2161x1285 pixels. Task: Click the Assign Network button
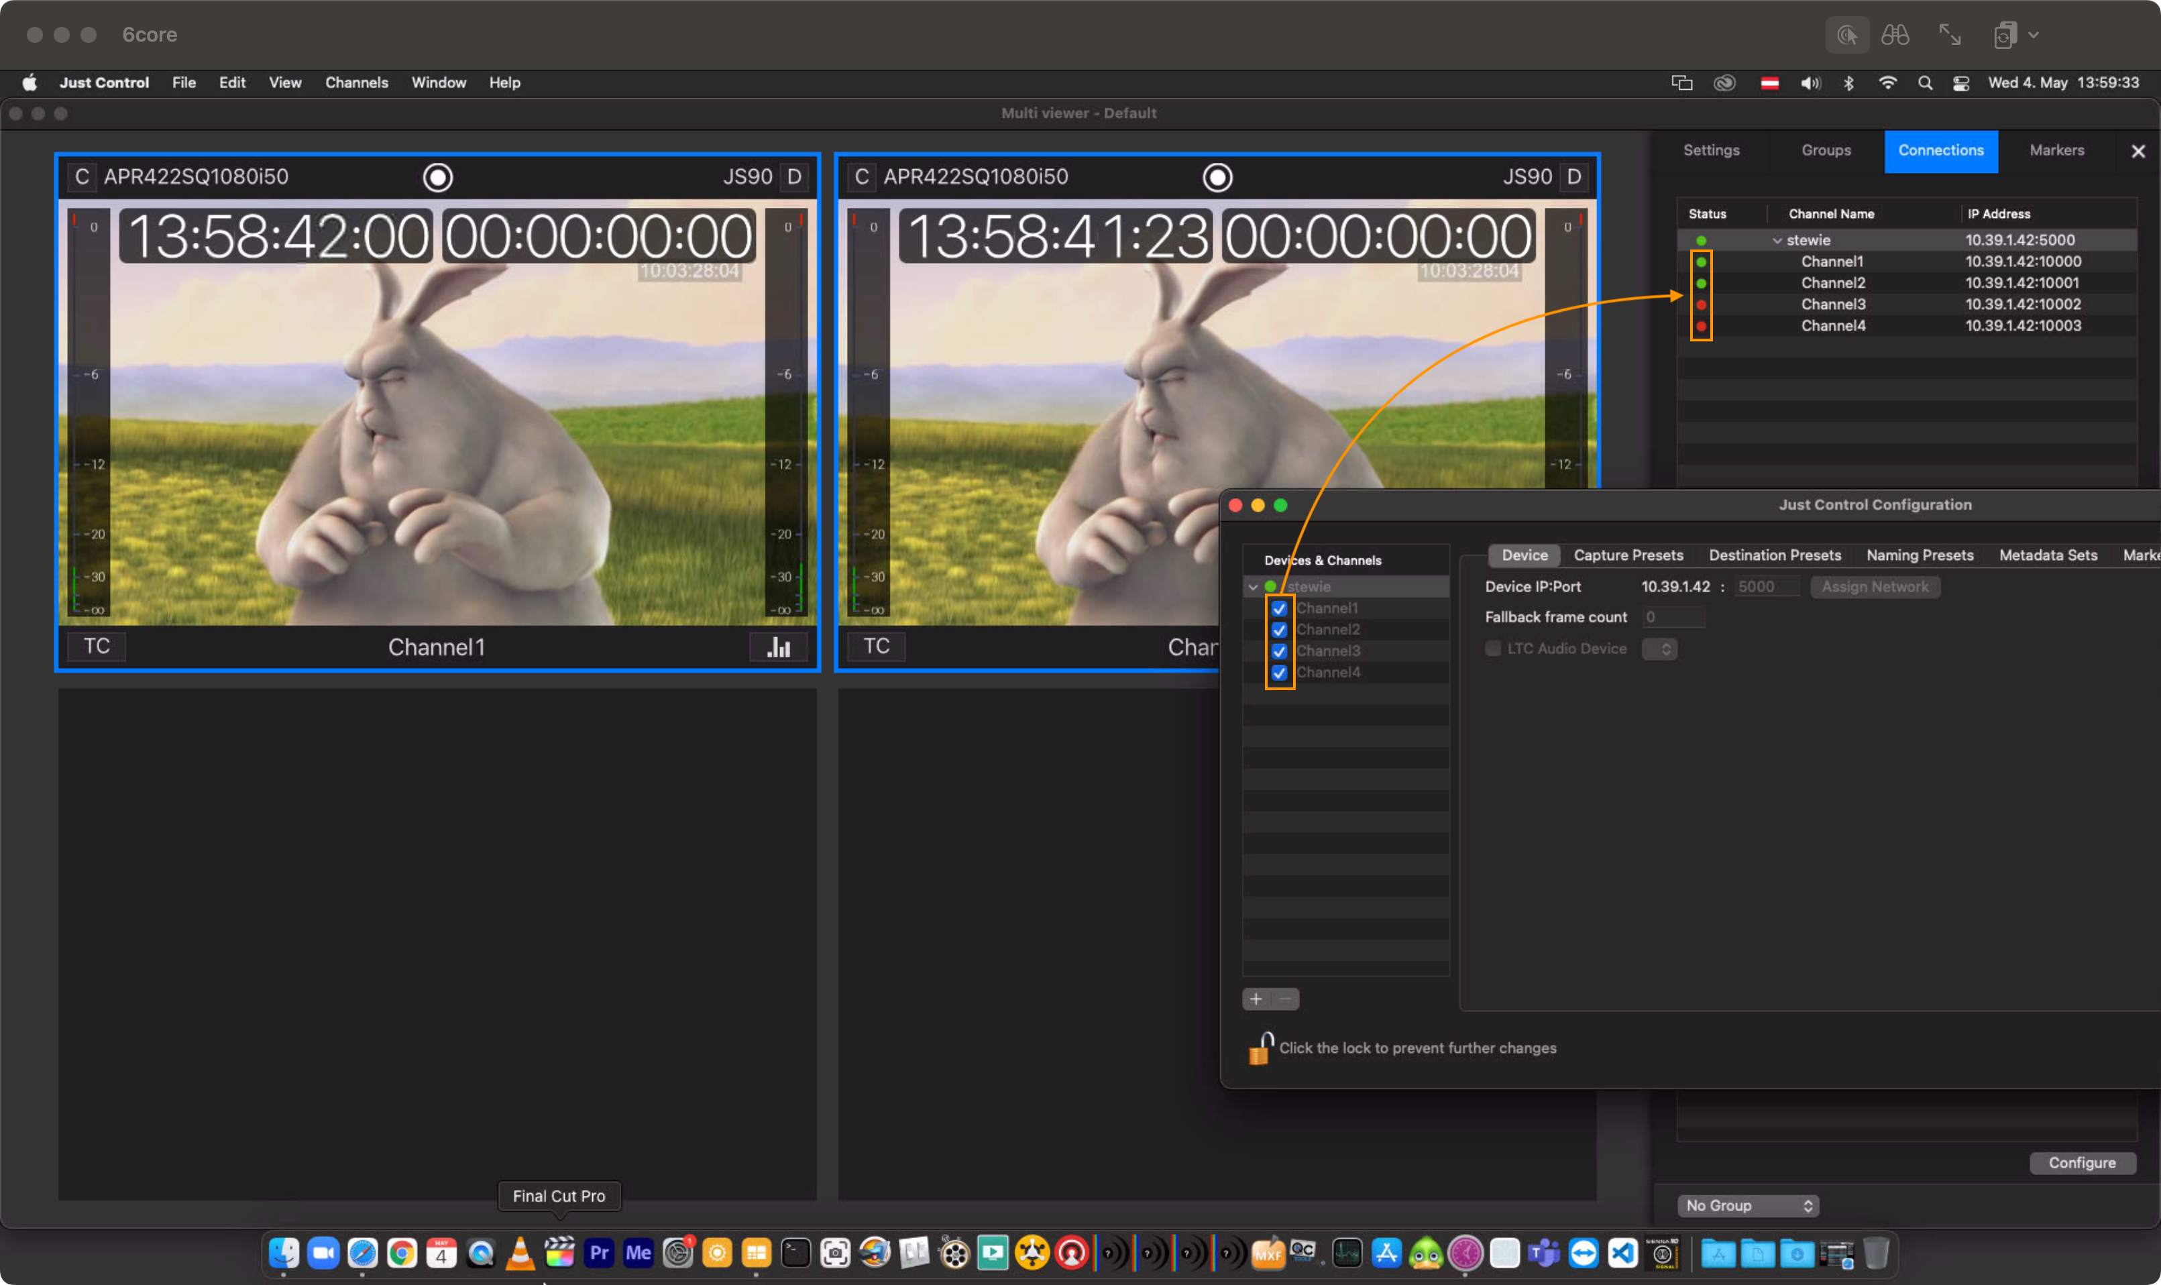click(1875, 587)
